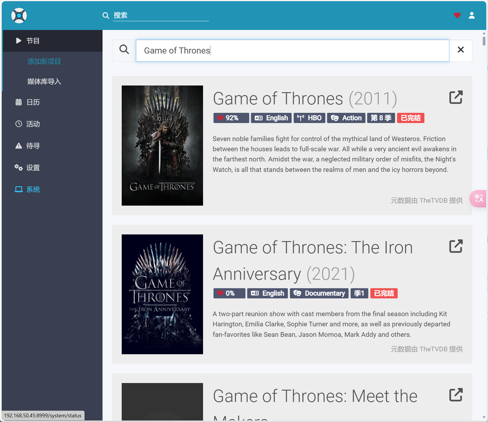488x422 pixels.
Task: Clear the series lookup field with X
Action: pyautogui.click(x=461, y=50)
